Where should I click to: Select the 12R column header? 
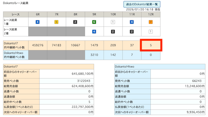151,14
